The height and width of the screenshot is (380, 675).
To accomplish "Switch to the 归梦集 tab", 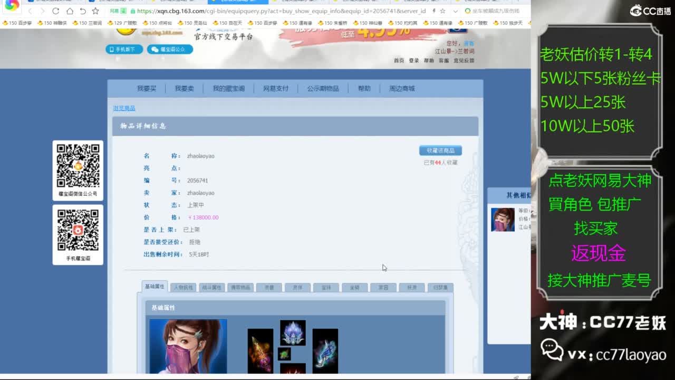I will point(440,288).
